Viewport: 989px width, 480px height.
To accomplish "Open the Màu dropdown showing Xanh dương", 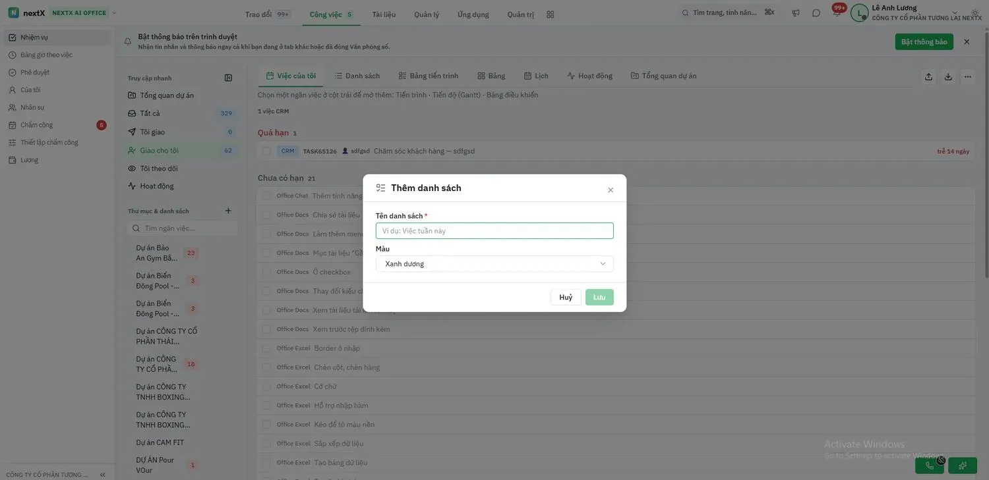I will [x=494, y=263].
